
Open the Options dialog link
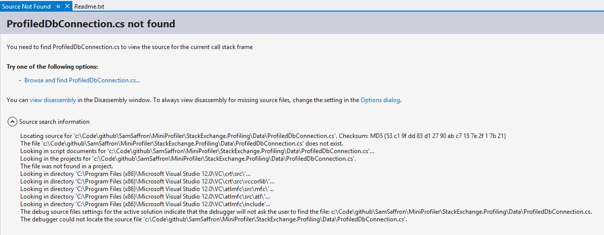(x=381, y=100)
